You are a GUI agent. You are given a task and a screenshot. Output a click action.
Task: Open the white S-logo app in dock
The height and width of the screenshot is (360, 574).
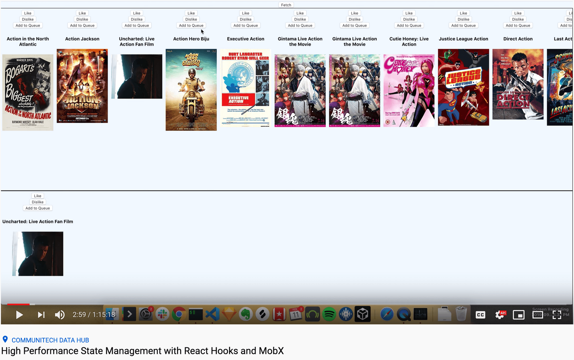click(x=262, y=314)
